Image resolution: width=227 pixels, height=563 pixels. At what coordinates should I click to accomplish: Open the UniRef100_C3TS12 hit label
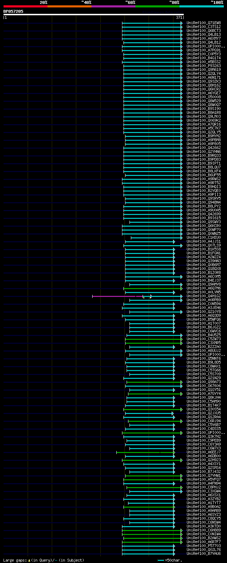point(204,27)
